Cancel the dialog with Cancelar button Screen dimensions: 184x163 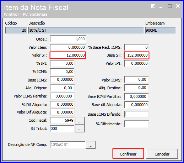click(x=162, y=154)
